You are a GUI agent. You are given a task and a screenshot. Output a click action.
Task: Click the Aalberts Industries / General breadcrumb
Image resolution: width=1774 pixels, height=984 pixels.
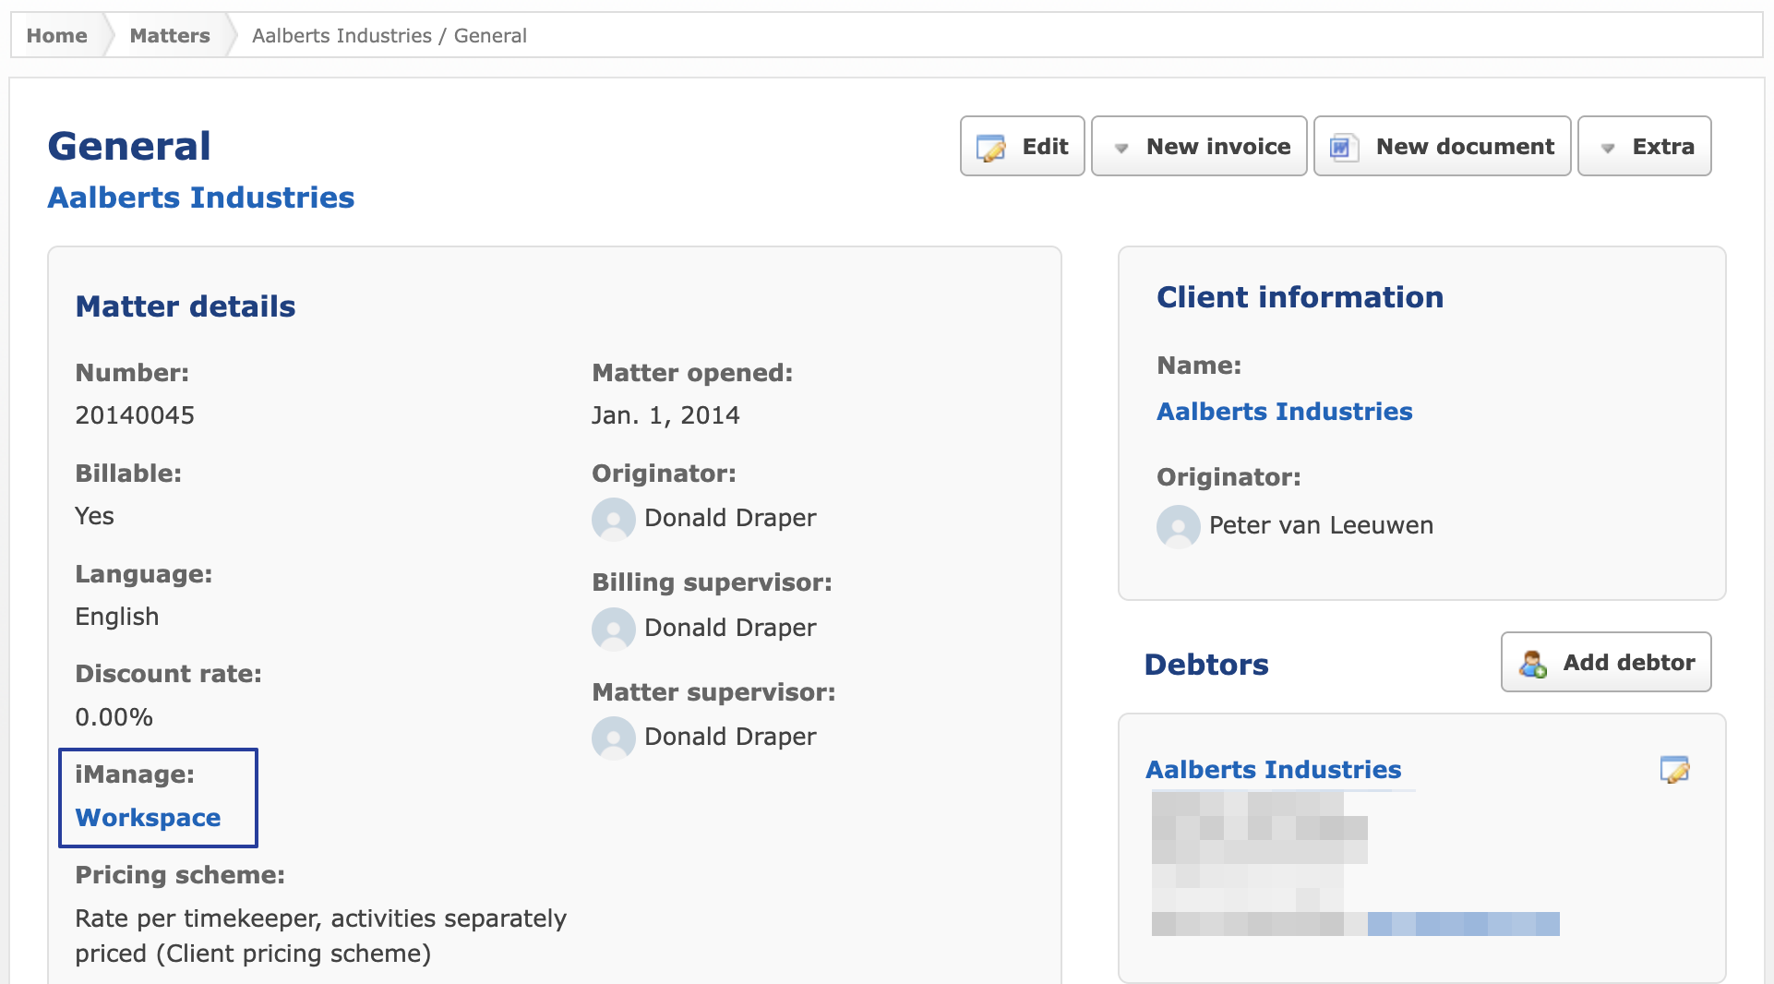click(390, 35)
